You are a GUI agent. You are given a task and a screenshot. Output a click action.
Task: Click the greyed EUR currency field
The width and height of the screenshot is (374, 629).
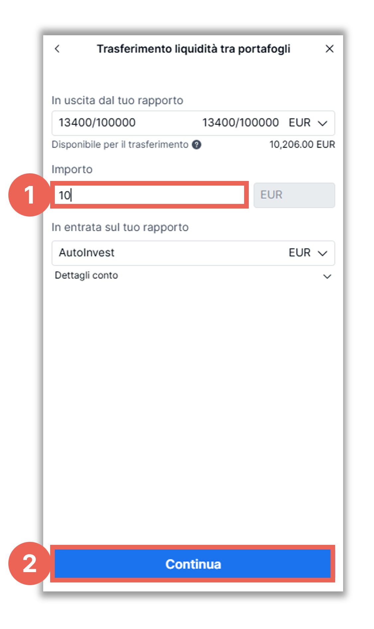[294, 195]
